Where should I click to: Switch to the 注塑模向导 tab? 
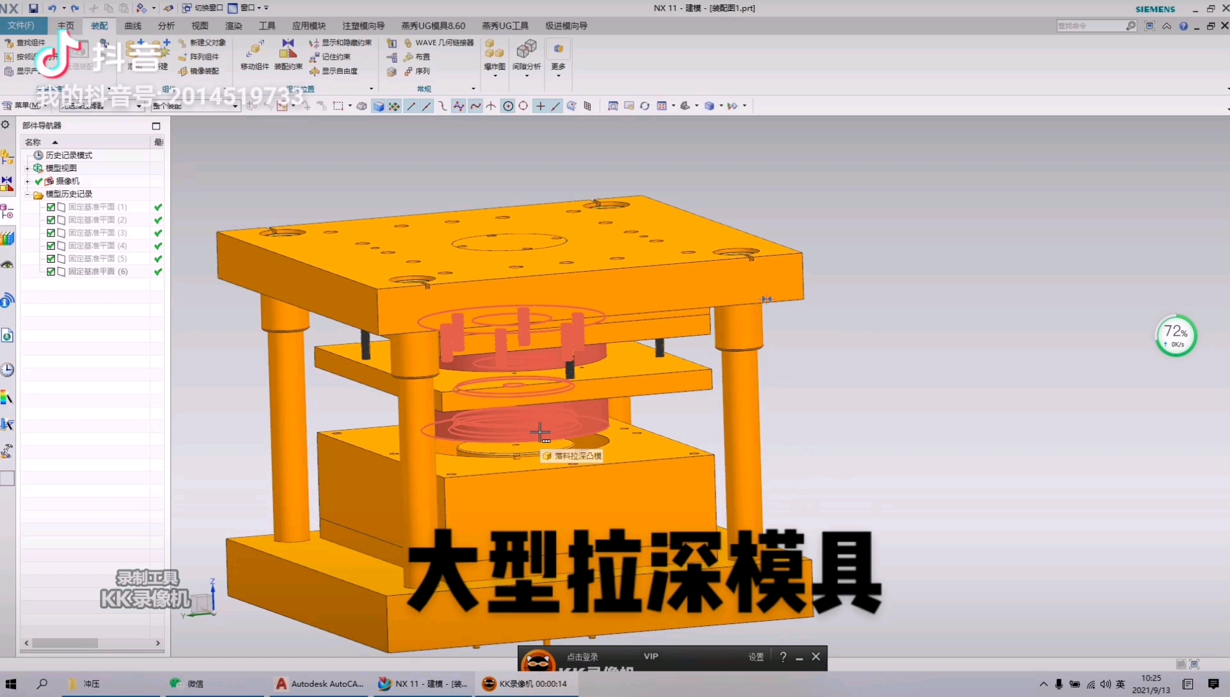tap(363, 26)
